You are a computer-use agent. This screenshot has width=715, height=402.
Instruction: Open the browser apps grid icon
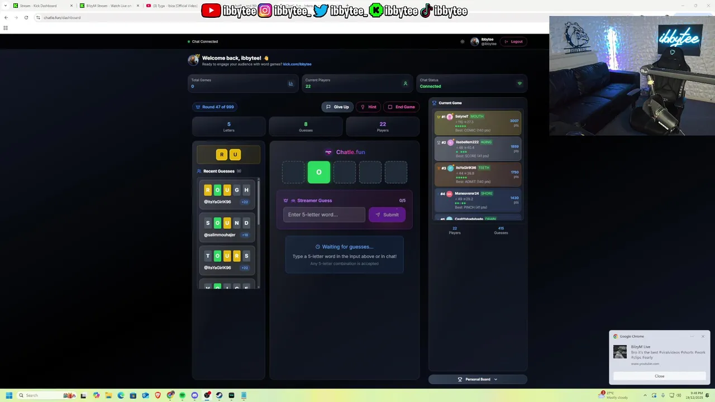[x=6, y=27]
